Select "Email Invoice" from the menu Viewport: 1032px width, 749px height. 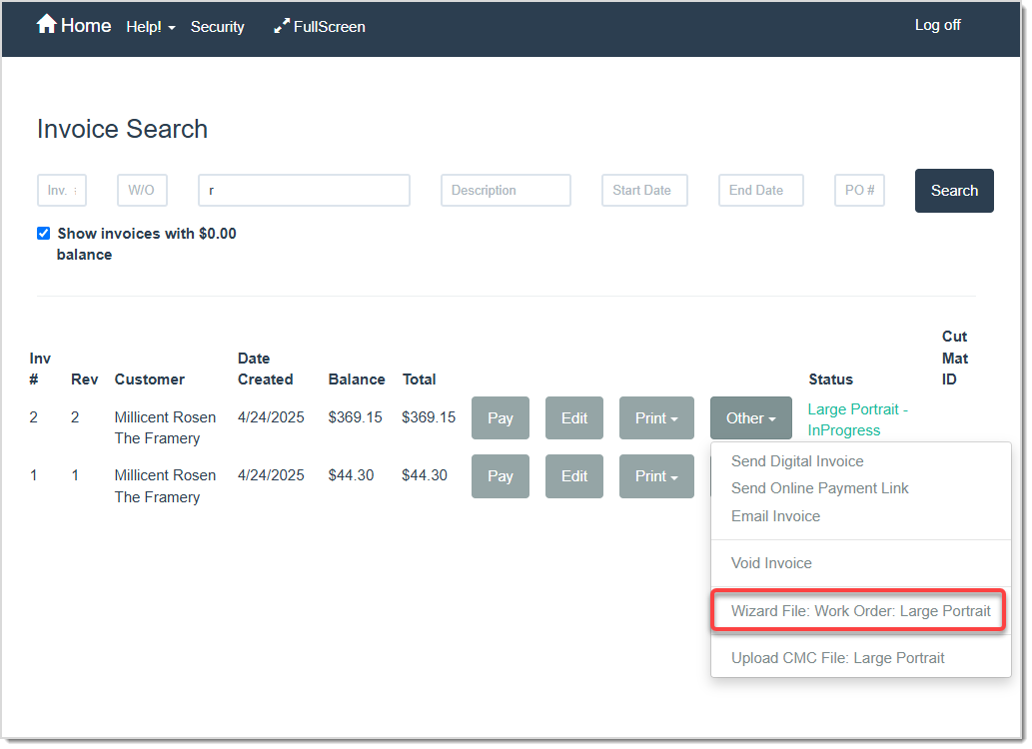775,516
